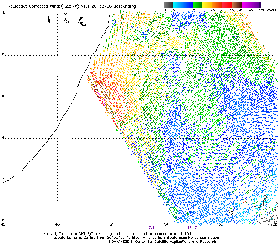Click the gray 0-5 knots color swatch
Screen dimensions: 278x244
point(168,5)
